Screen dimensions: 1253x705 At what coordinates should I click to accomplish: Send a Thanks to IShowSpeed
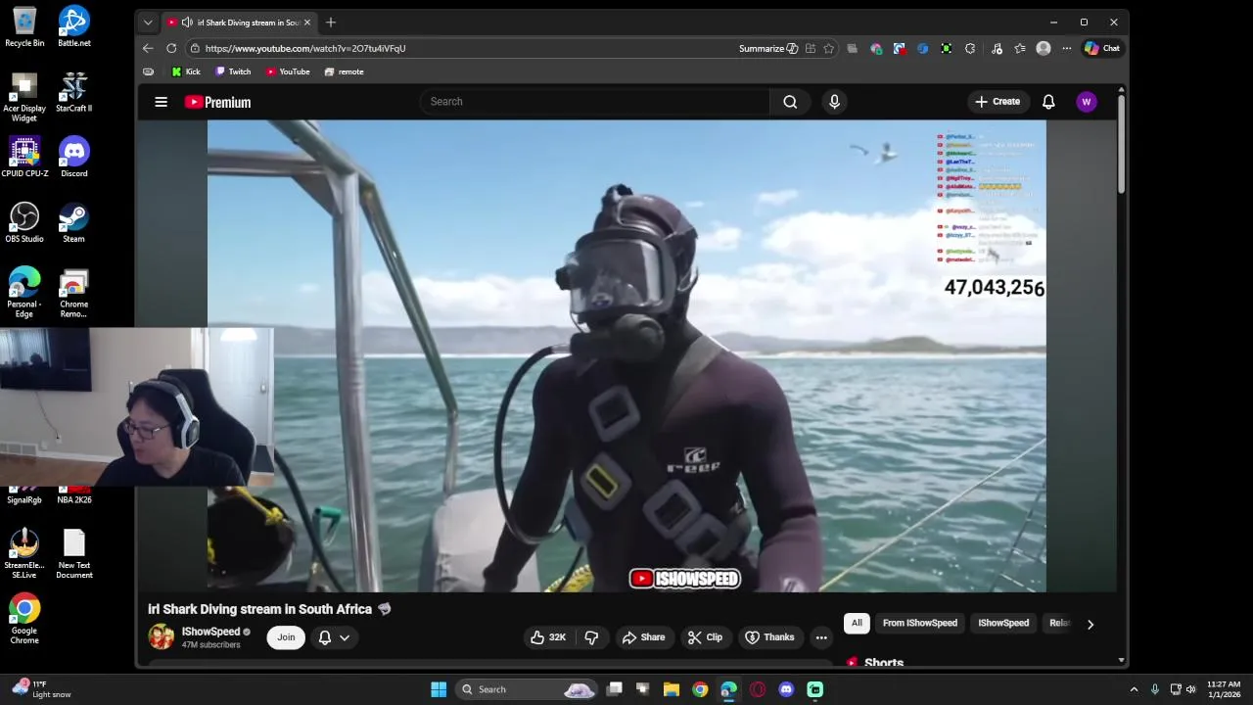(x=769, y=637)
